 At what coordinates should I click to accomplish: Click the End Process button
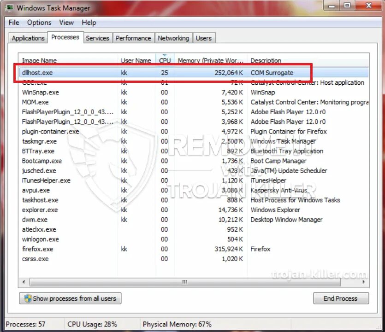[341, 298]
